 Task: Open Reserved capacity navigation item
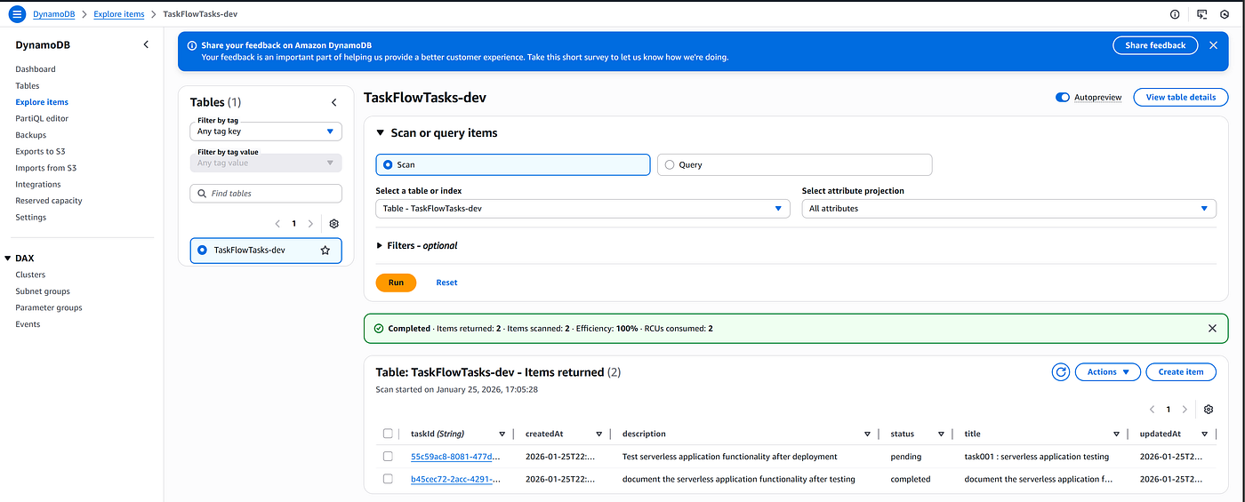49,201
